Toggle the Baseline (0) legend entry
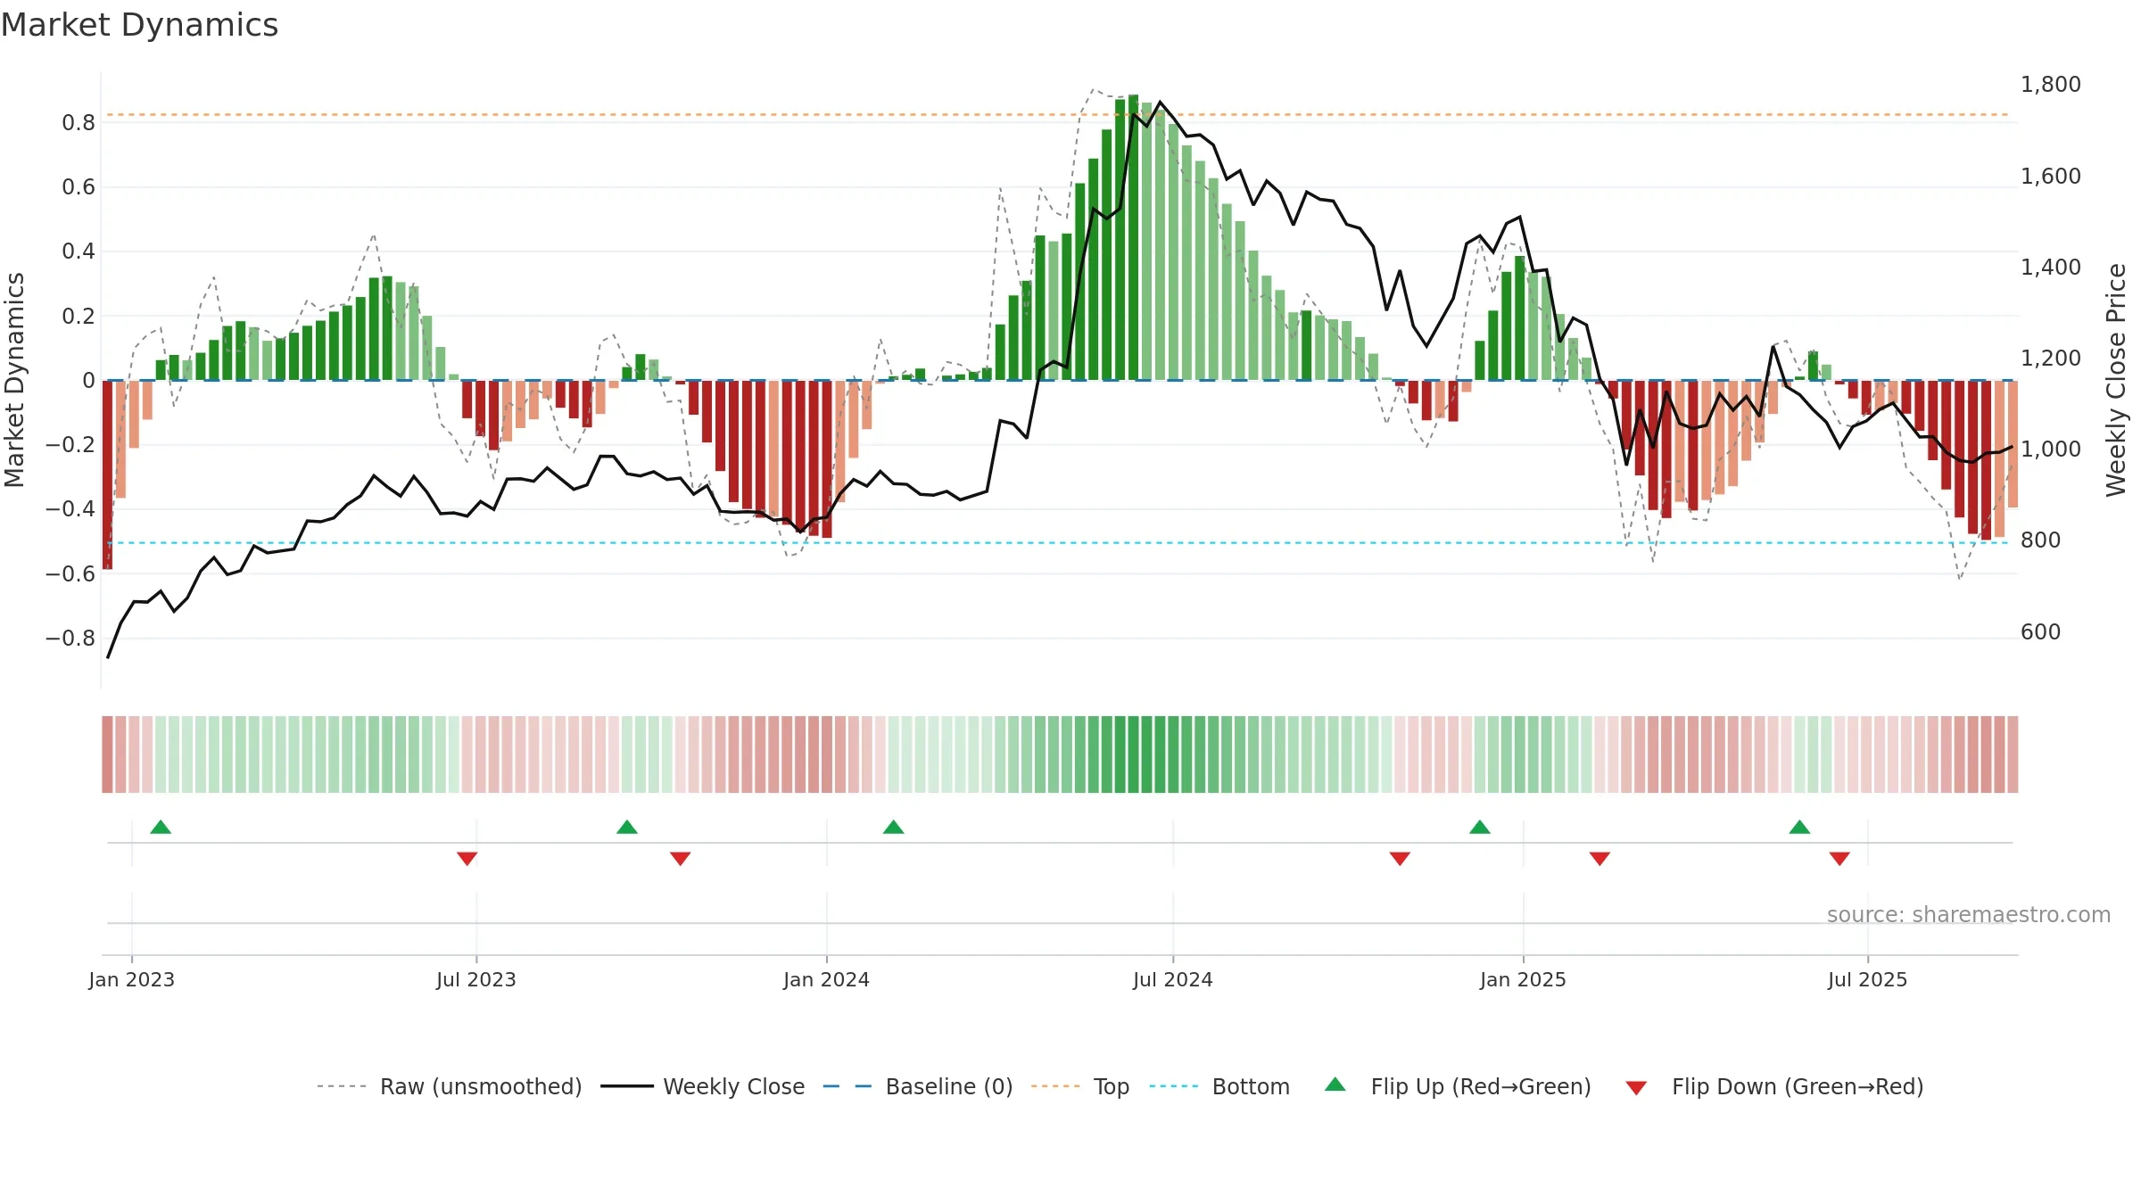2141x1204 pixels. [x=918, y=1086]
